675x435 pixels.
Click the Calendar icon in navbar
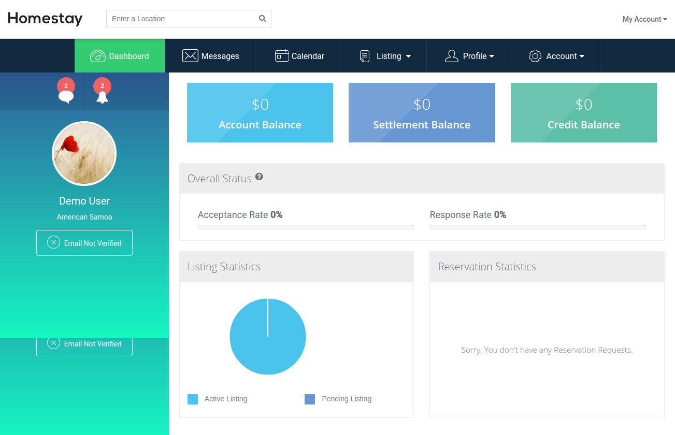(282, 56)
